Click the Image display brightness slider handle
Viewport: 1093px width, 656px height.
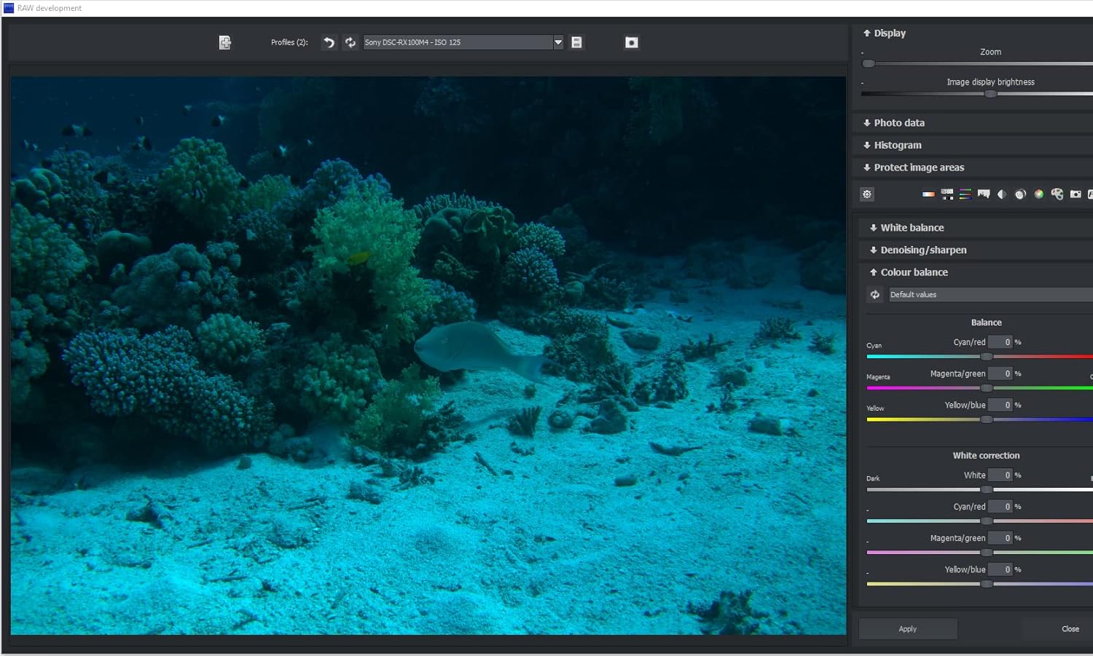(990, 94)
